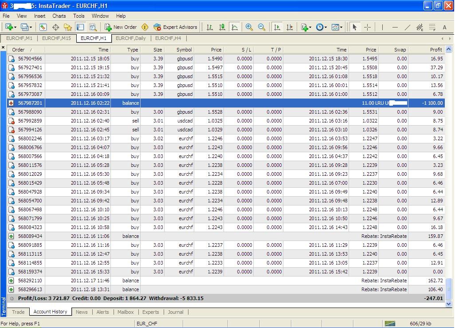Open the Charts menu
455x328 pixels.
pyautogui.click(x=59, y=16)
